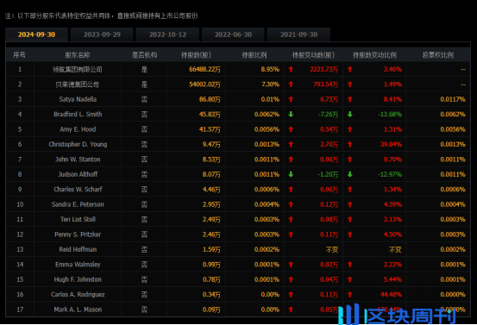Viewport: 477px width, 325px height.
Task: Click the 投票权比例 column header
Action: [438, 55]
